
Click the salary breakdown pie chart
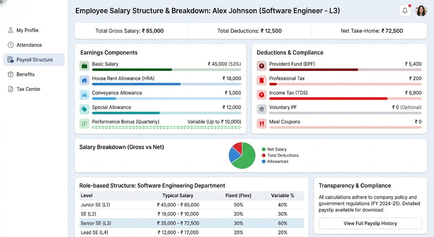pyautogui.click(x=242, y=155)
